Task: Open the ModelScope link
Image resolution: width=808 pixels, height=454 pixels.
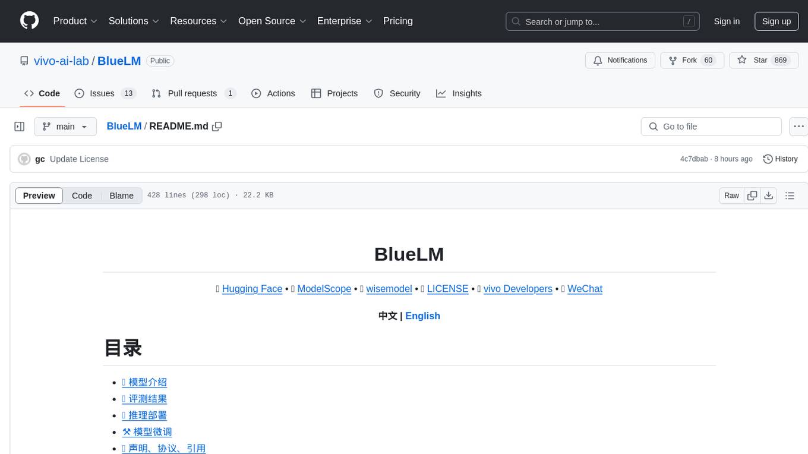Action: (324, 289)
